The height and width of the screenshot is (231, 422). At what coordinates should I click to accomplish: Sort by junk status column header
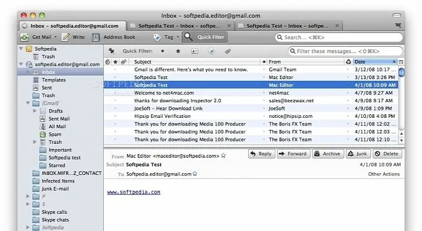[348, 62]
